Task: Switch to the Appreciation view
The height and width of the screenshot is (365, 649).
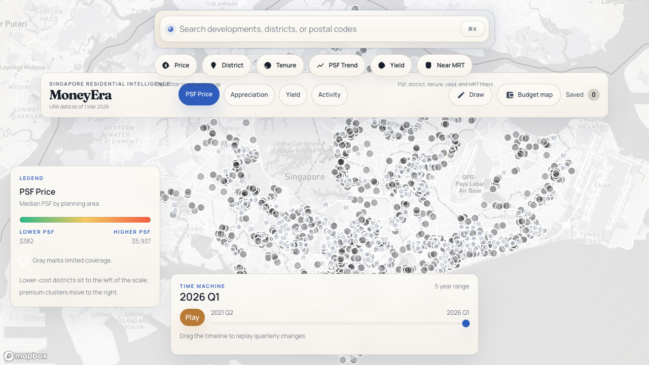Action: coord(249,95)
